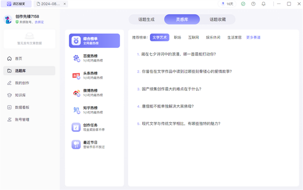Open the Toutiao hot list icon
The width and height of the screenshot is (303, 190).
76,75
